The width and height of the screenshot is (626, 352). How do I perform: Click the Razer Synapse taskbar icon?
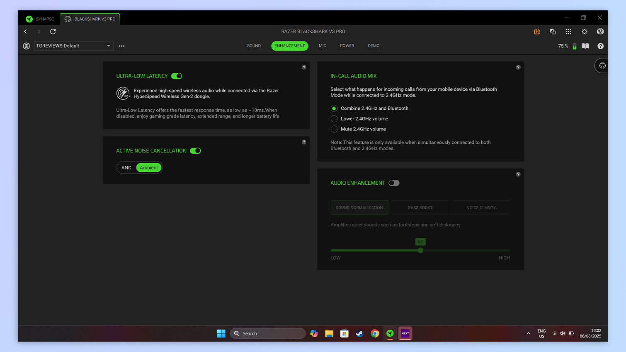click(x=390, y=333)
